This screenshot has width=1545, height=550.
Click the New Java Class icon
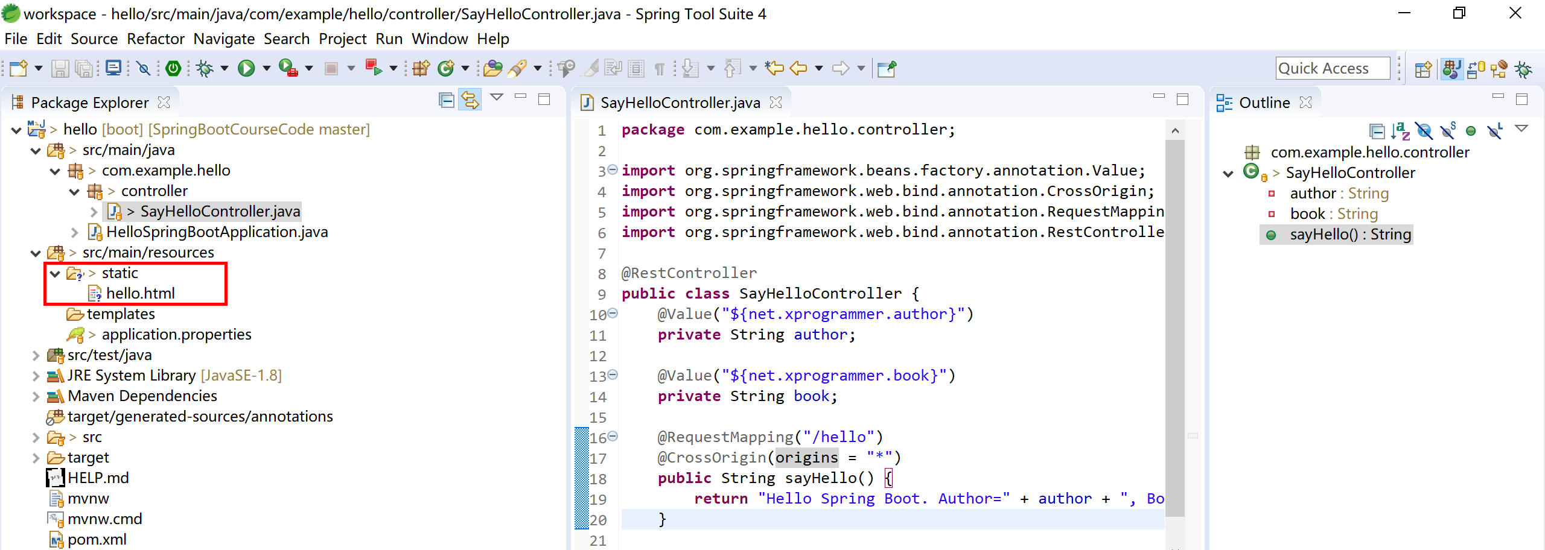[446, 69]
